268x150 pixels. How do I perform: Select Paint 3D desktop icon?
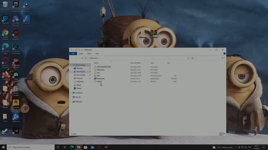point(26,20)
